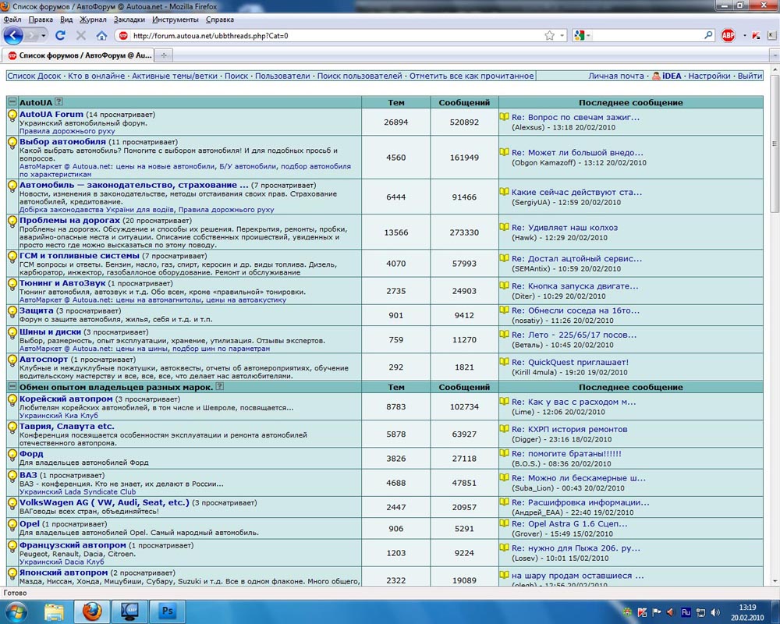The image size is (780, 624).
Task: Select the Список форумов browser tab
Action: pos(79,55)
